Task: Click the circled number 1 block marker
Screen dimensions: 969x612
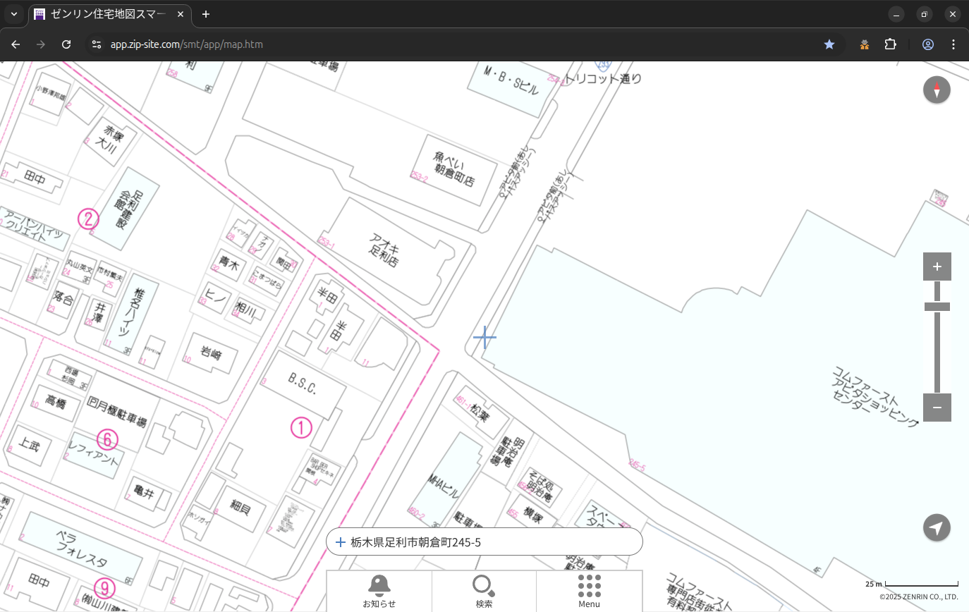Action: tap(301, 427)
